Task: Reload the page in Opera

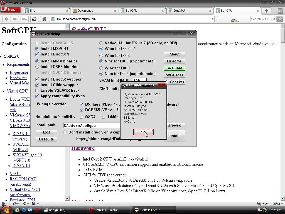Action: [x=34, y=19]
